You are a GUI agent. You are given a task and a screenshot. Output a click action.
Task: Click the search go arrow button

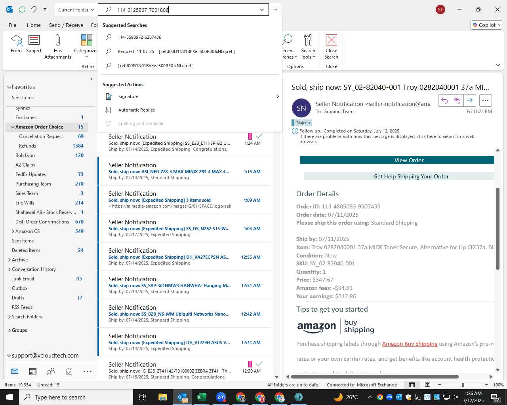(275, 10)
